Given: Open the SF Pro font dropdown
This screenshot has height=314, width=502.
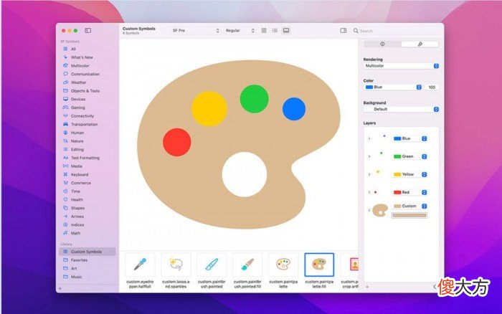Looking at the screenshot, I should [x=196, y=30].
